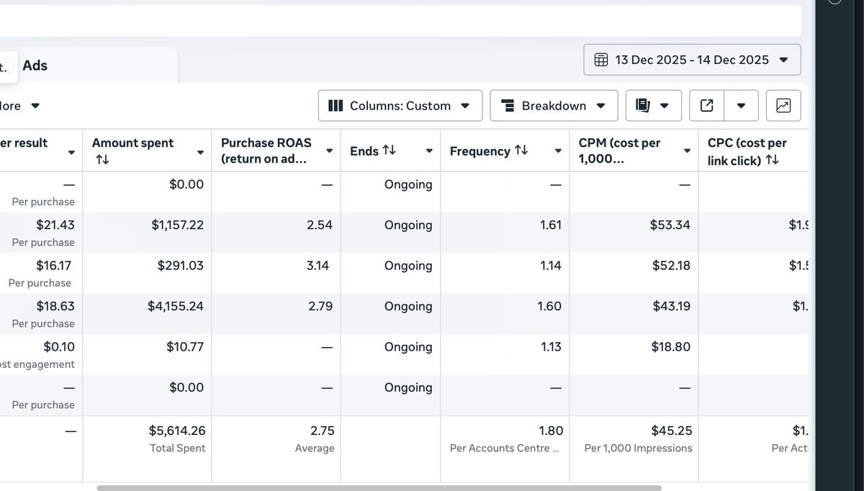Expand the export options dropdown arrow

click(x=742, y=106)
